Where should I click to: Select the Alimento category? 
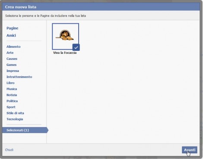click(13, 47)
